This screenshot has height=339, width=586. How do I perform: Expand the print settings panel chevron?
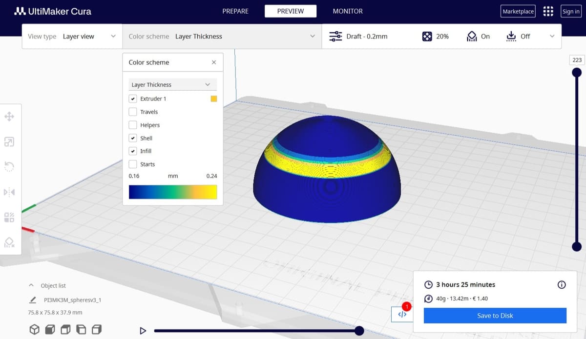point(552,37)
